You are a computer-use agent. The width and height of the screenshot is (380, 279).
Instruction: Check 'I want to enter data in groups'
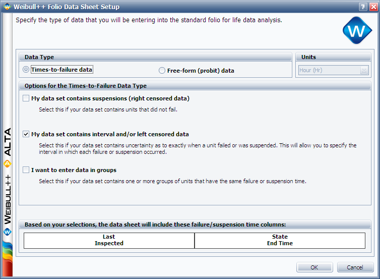tap(26, 170)
